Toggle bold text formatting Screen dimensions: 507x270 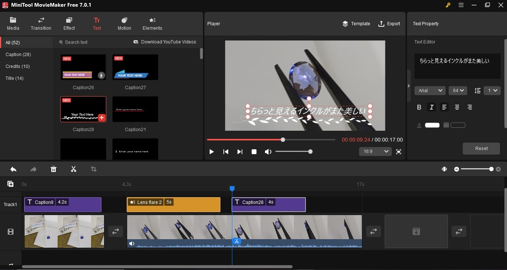(x=419, y=107)
